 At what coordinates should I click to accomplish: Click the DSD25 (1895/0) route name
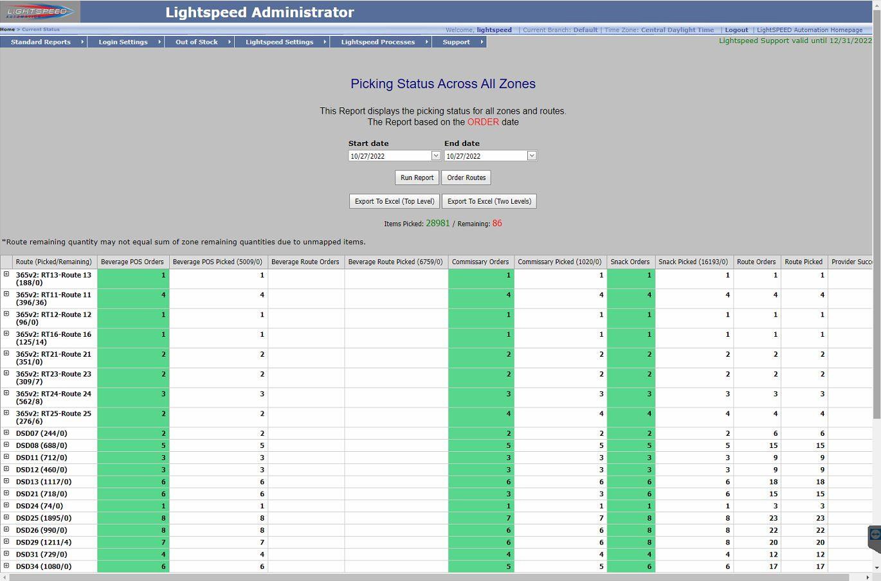point(44,518)
